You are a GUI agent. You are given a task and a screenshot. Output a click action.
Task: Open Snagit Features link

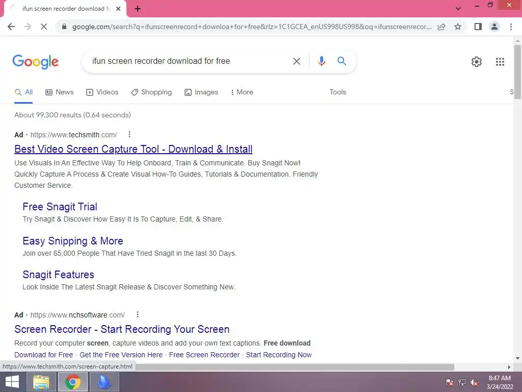tap(58, 274)
